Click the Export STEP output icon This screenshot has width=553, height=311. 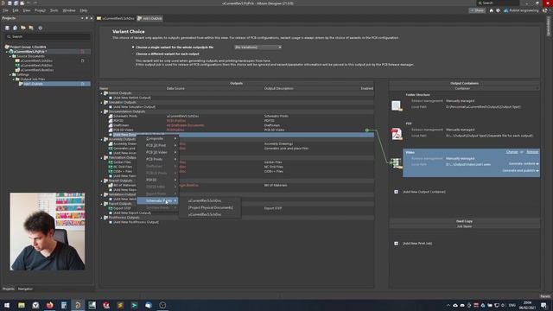coord(111,208)
